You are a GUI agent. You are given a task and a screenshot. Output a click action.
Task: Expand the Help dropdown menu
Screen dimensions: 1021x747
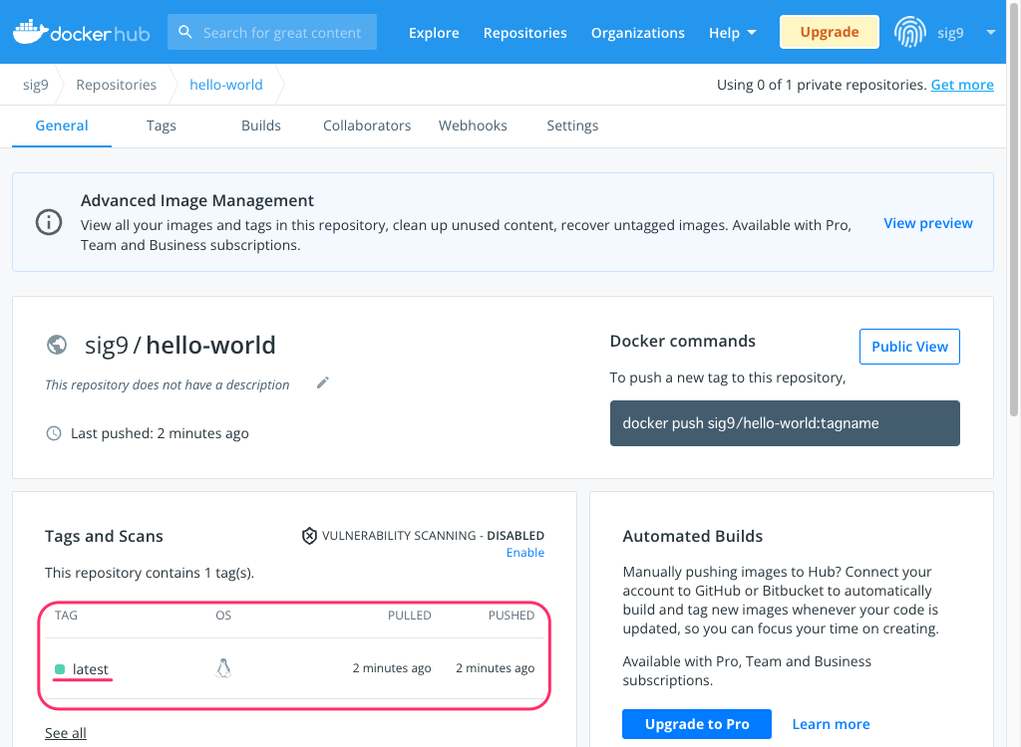click(x=733, y=33)
